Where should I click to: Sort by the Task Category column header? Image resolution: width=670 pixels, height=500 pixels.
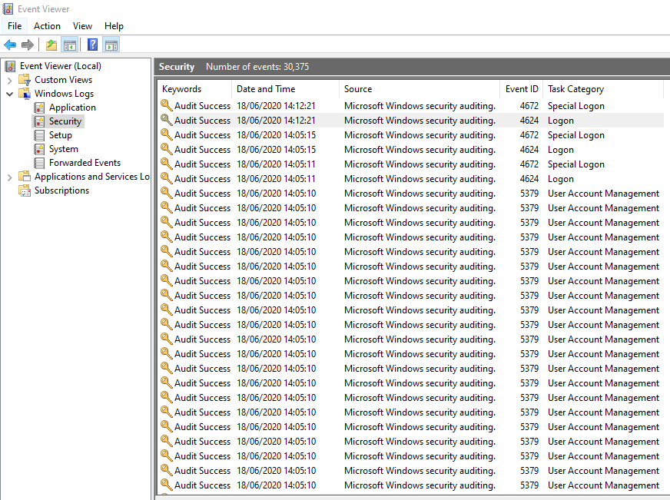click(x=603, y=89)
